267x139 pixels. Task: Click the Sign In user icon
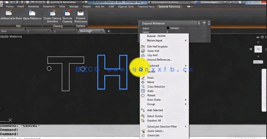[x=198, y=2]
